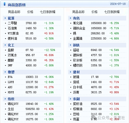The width and height of the screenshot is (129, 123).
Task: Expand the 化工 category arrow
Action: point(5,45)
